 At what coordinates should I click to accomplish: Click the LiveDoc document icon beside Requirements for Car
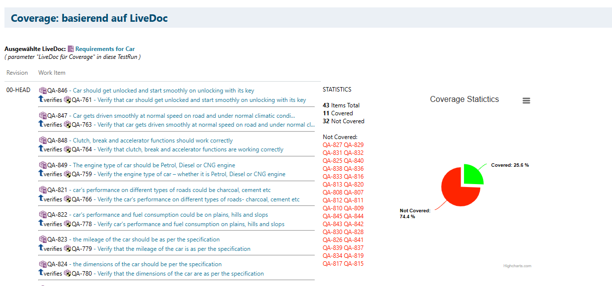(x=71, y=49)
